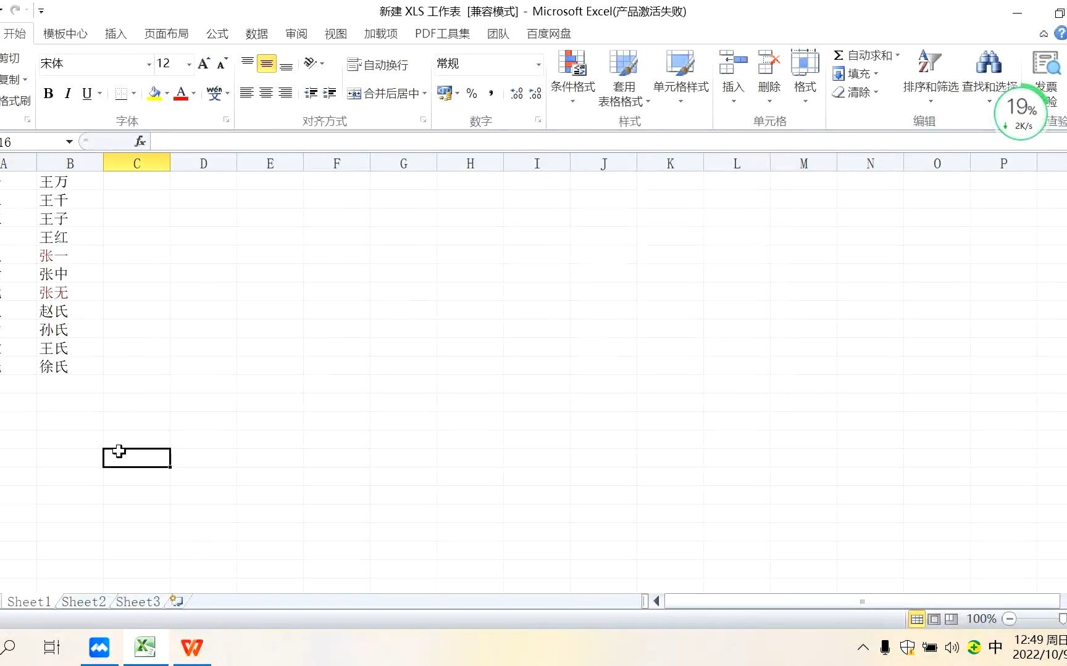
Task: Open font size dropdown
Action: pyautogui.click(x=189, y=64)
